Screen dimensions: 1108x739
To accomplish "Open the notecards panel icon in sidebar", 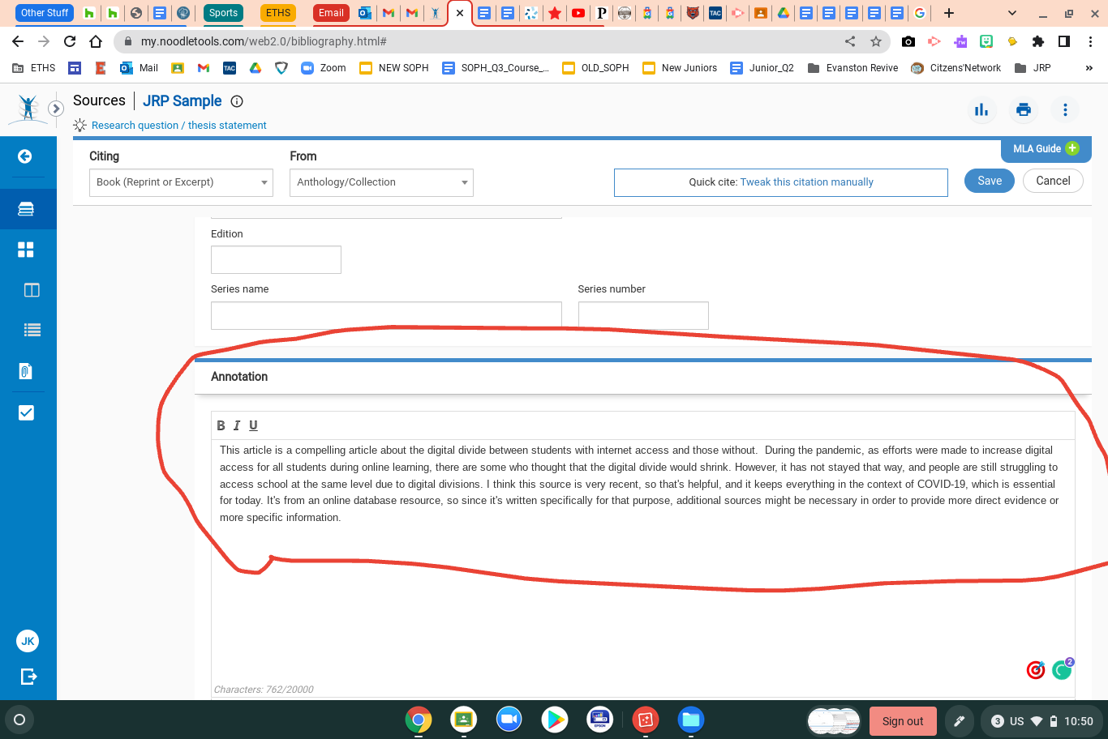I will [32, 290].
